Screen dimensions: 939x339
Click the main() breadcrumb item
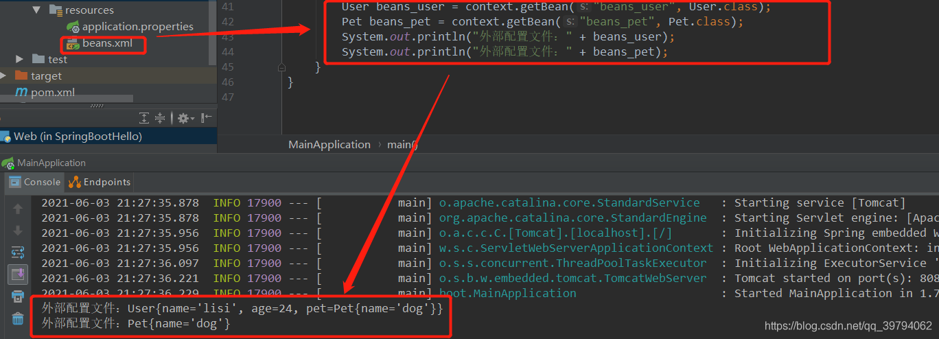click(403, 144)
